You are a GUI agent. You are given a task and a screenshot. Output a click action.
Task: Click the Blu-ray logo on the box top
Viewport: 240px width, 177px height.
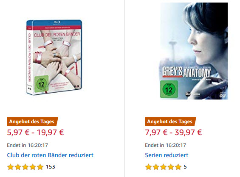(x=57, y=23)
